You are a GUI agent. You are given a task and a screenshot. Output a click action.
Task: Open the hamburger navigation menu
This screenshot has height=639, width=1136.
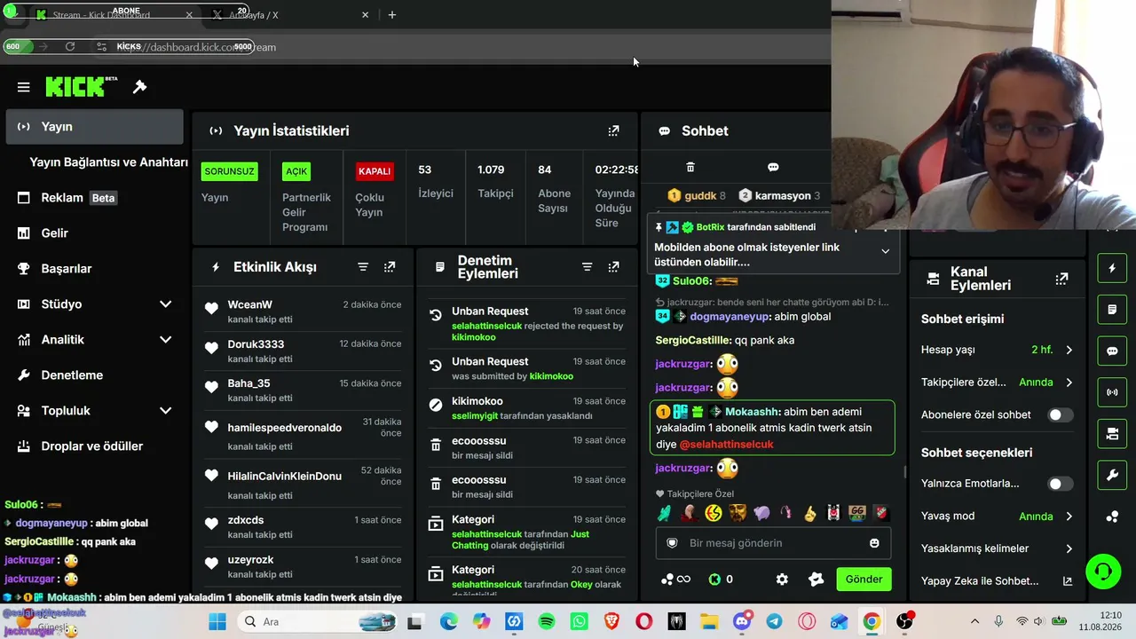[24, 87]
